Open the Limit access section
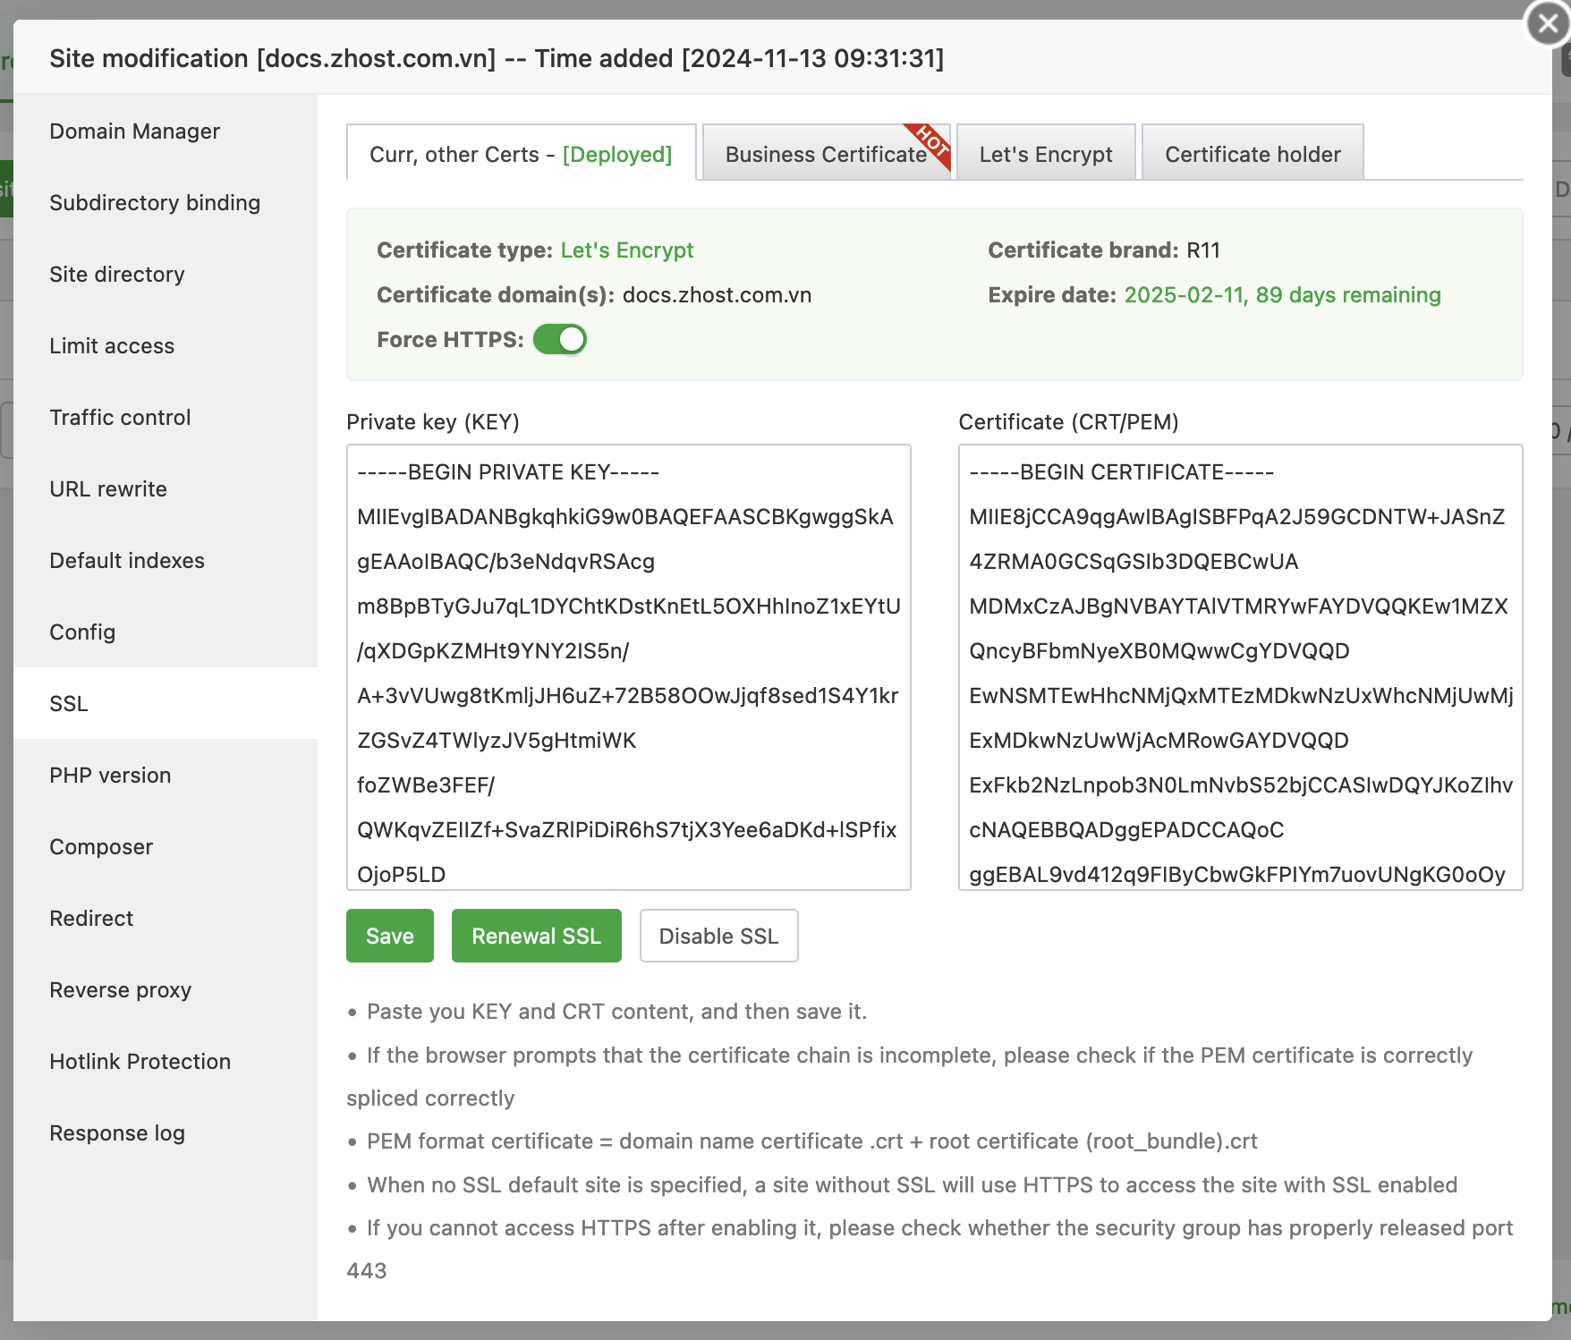Viewport: 1571px width, 1340px height. click(112, 345)
